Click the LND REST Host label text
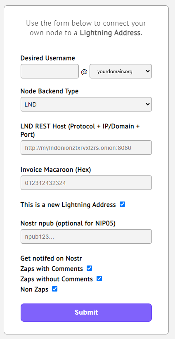This screenshot has width=175, height=339. point(80,130)
